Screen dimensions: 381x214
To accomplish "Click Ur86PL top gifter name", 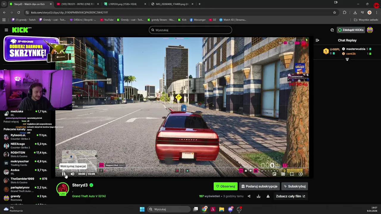I will pyautogui.click(x=335, y=49).
